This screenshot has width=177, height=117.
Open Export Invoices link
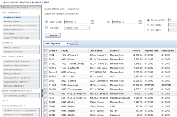pos(21,70)
